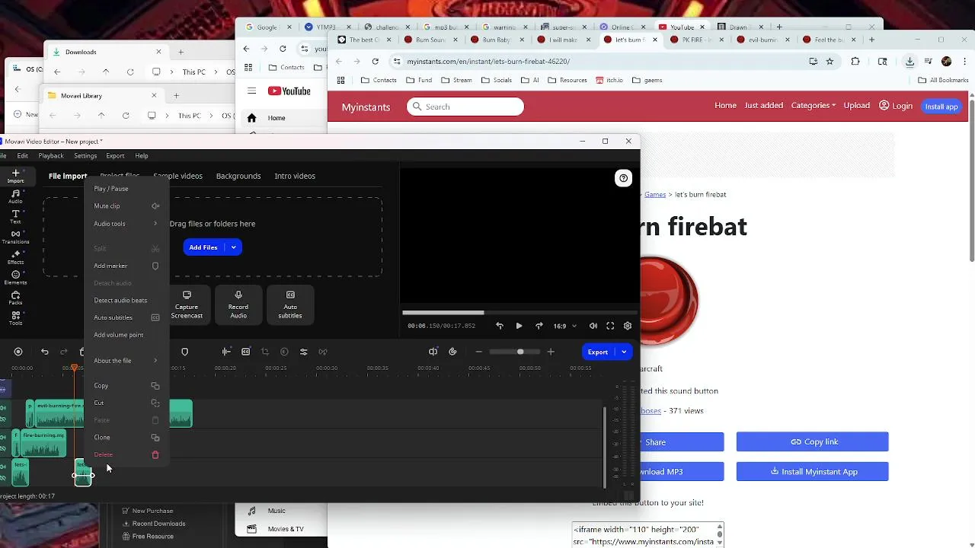
Task: Click the Add Files button
Action: (204, 247)
